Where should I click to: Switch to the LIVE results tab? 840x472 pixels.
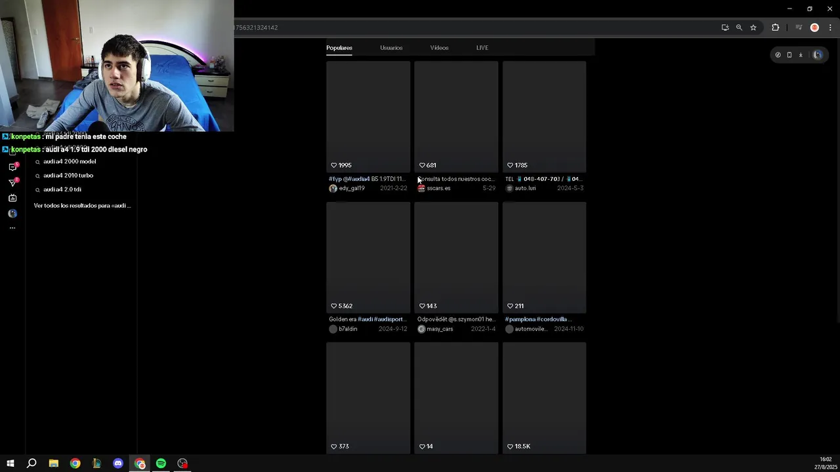(x=482, y=48)
